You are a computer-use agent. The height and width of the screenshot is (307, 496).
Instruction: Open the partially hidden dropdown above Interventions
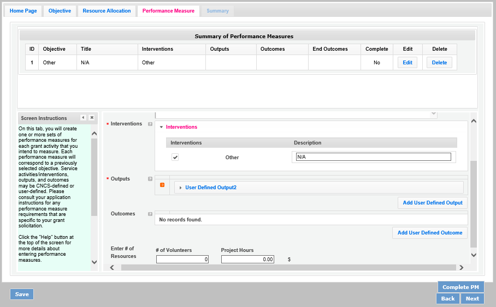(x=434, y=114)
